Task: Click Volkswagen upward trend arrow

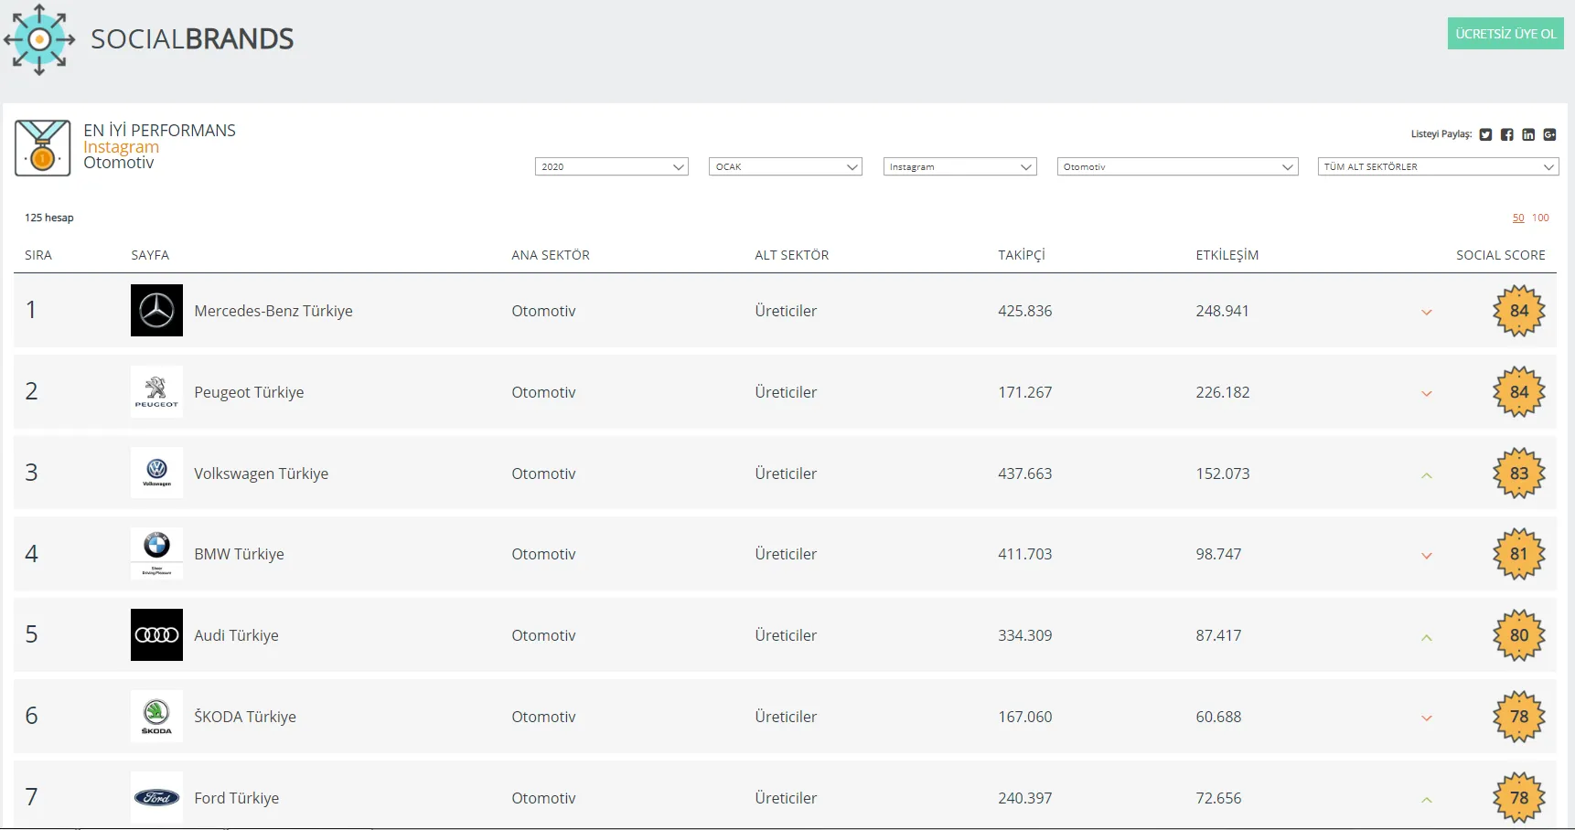Action: tap(1427, 475)
